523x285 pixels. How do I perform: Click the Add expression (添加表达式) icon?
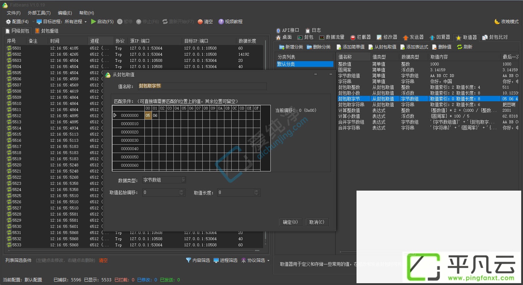tap(402, 47)
